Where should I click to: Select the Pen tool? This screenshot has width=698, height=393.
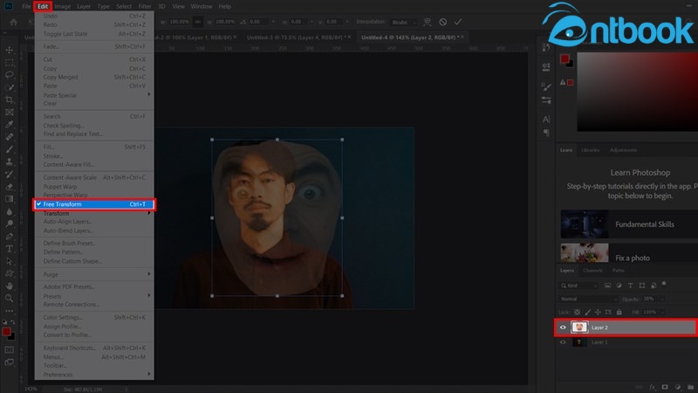(10, 236)
